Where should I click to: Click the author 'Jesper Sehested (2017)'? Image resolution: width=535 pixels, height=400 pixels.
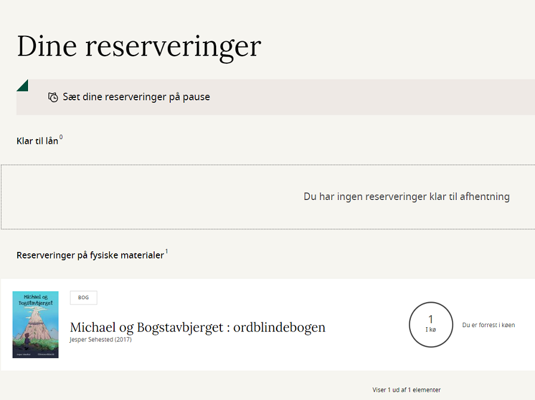coord(101,339)
